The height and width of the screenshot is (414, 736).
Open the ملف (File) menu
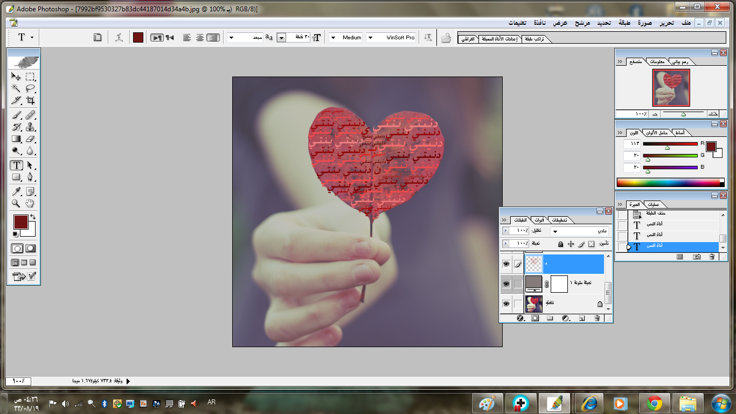click(x=686, y=23)
